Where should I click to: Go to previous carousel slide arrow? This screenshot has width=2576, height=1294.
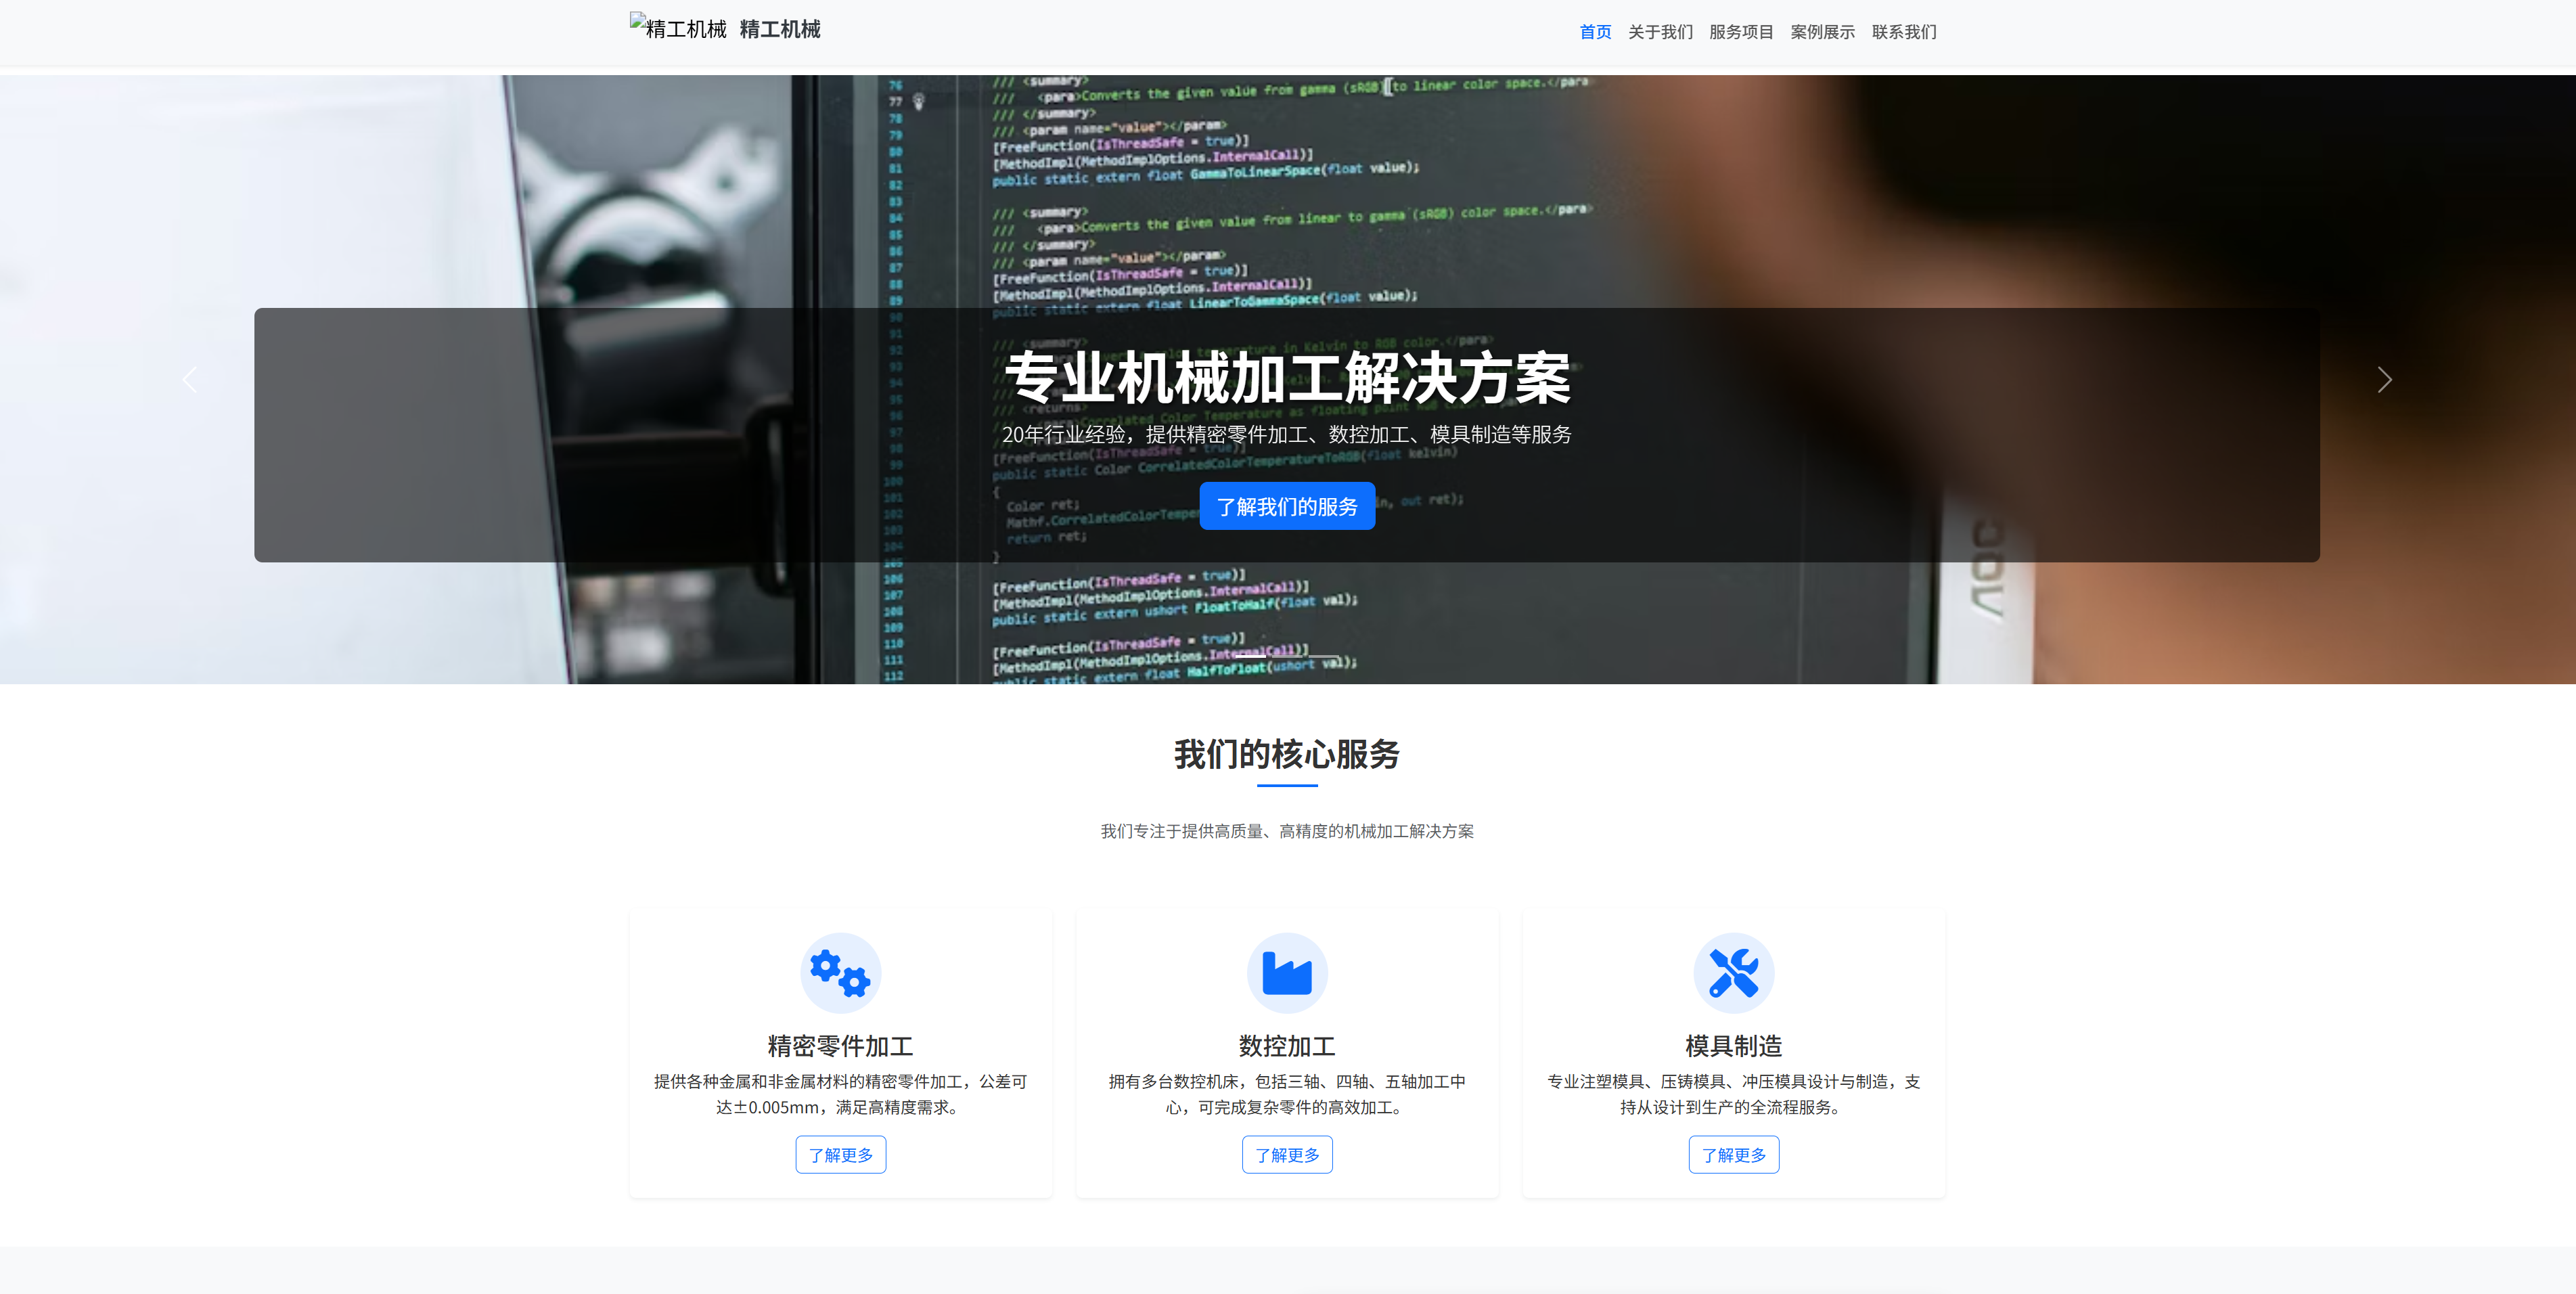(190, 379)
